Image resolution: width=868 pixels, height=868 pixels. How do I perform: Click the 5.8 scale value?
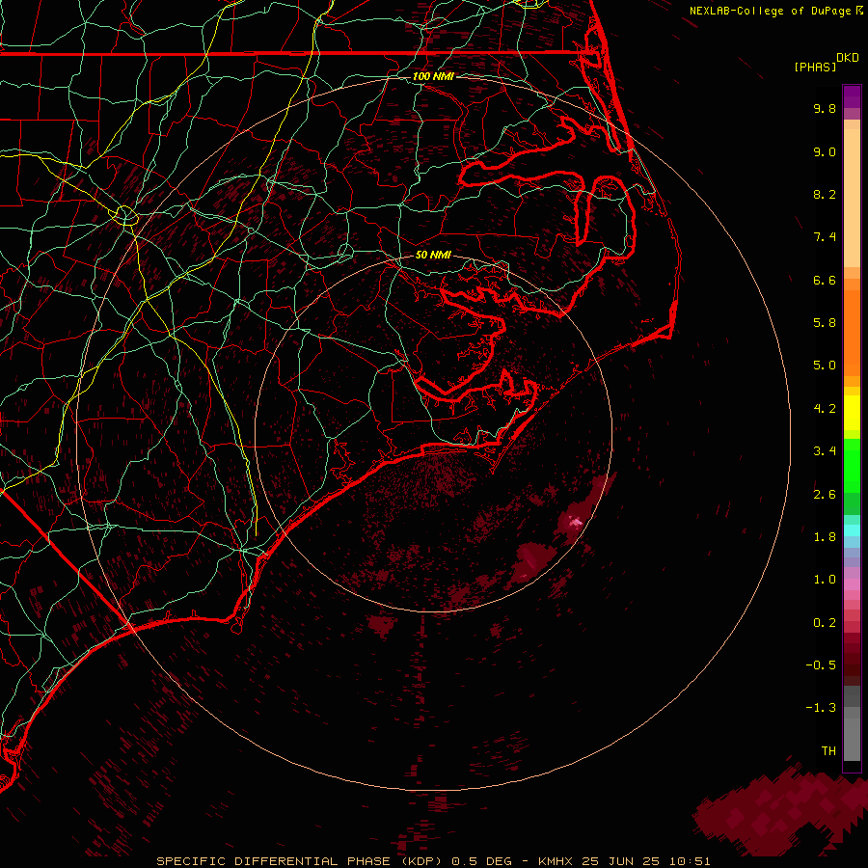(x=825, y=323)
